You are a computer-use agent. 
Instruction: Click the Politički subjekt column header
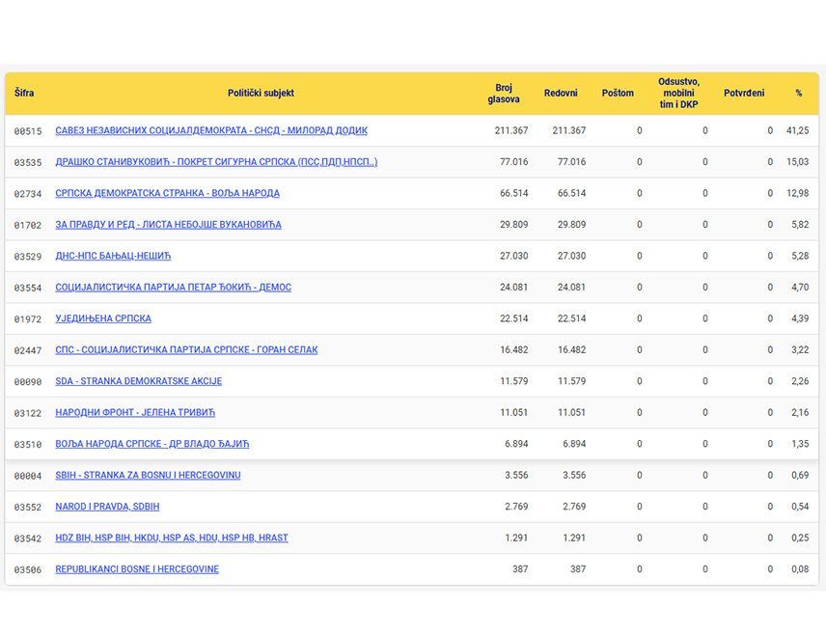(x=261, y=94)
